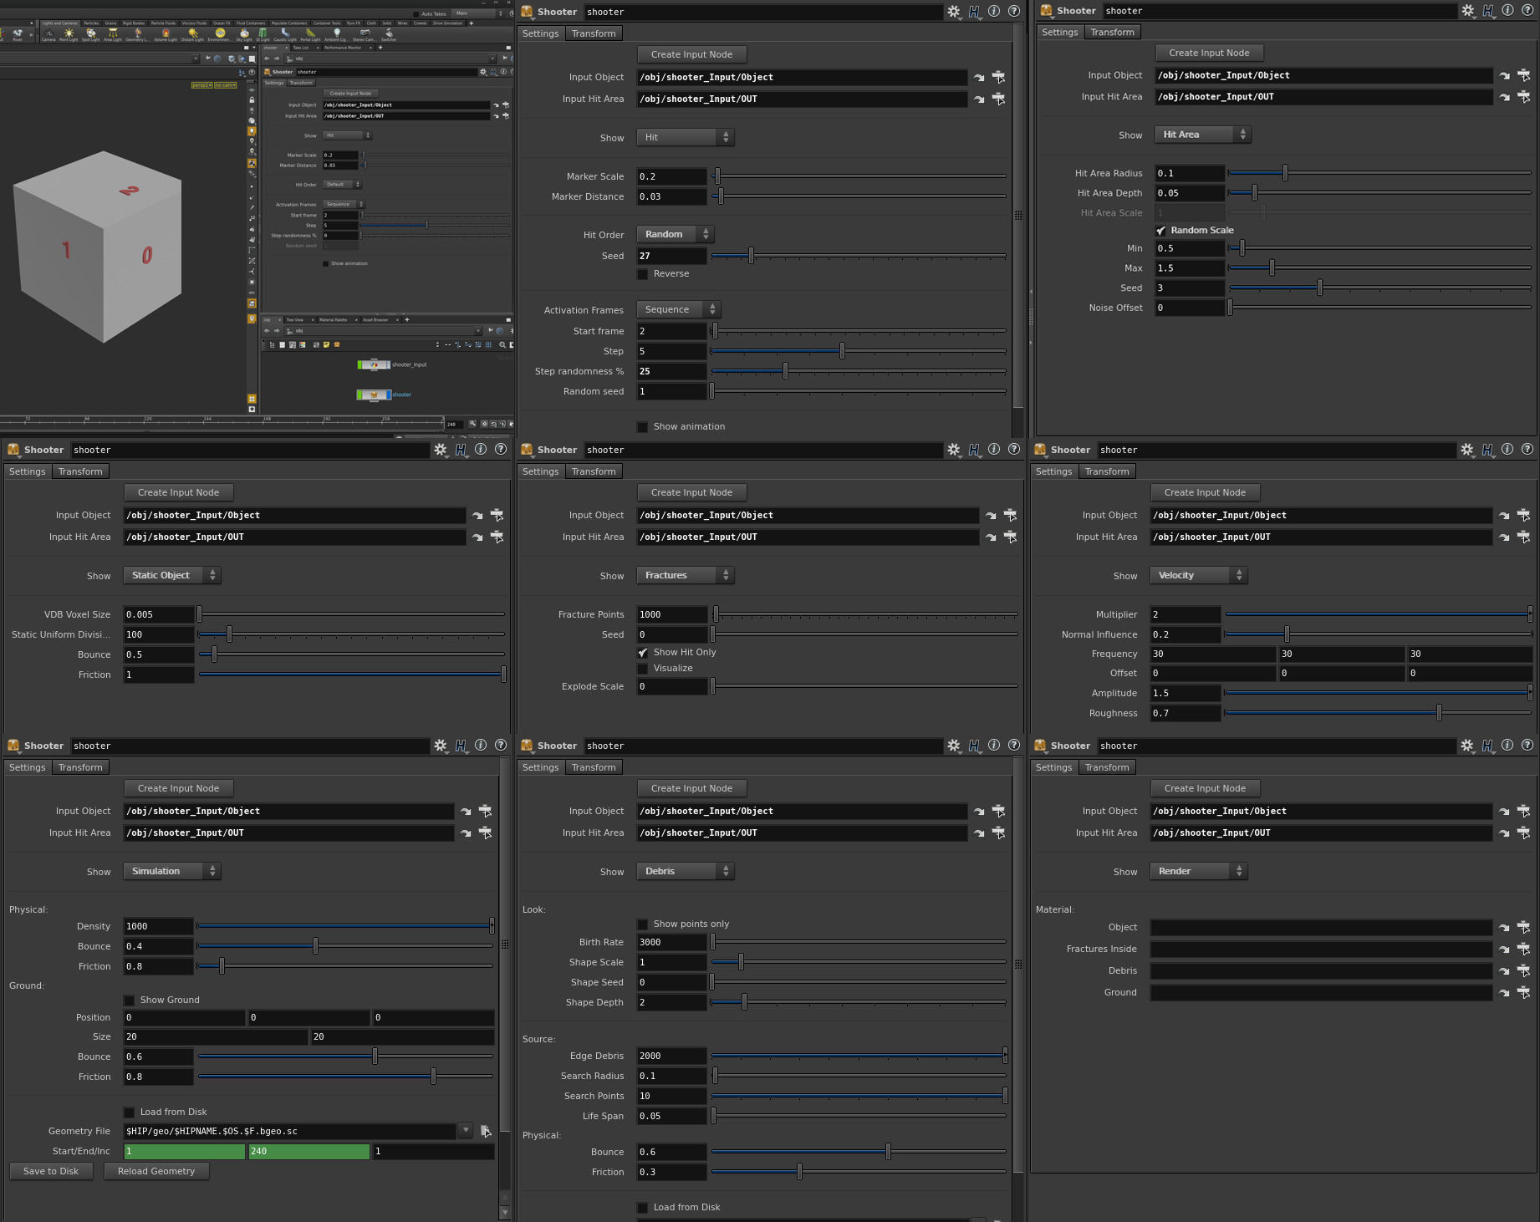Enable the Reverse checkbox under Seed
This screenshot has width=1540, height=1222.
(x=642, y=274)
